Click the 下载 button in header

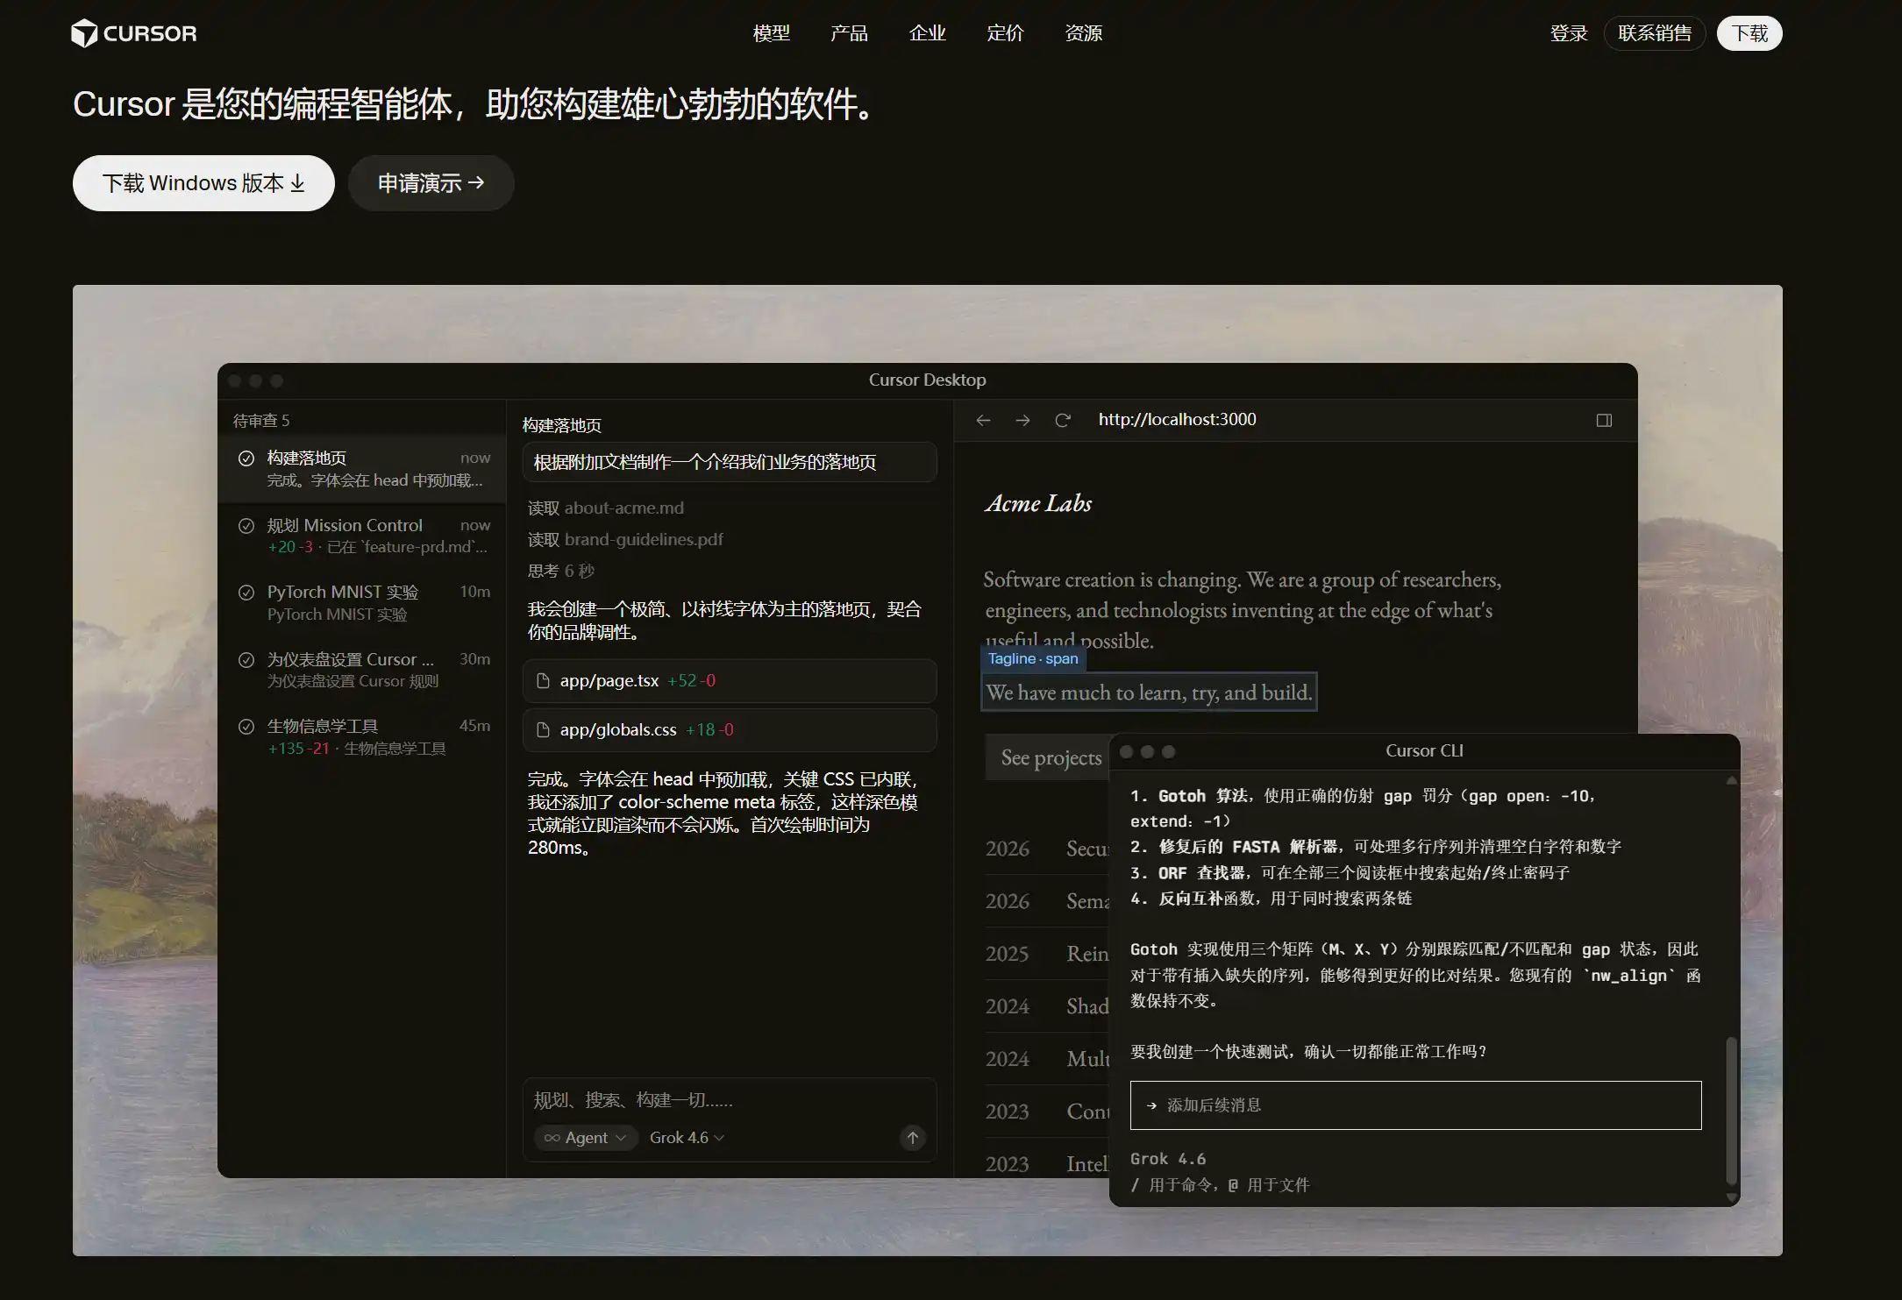(x=1749, y=33)
